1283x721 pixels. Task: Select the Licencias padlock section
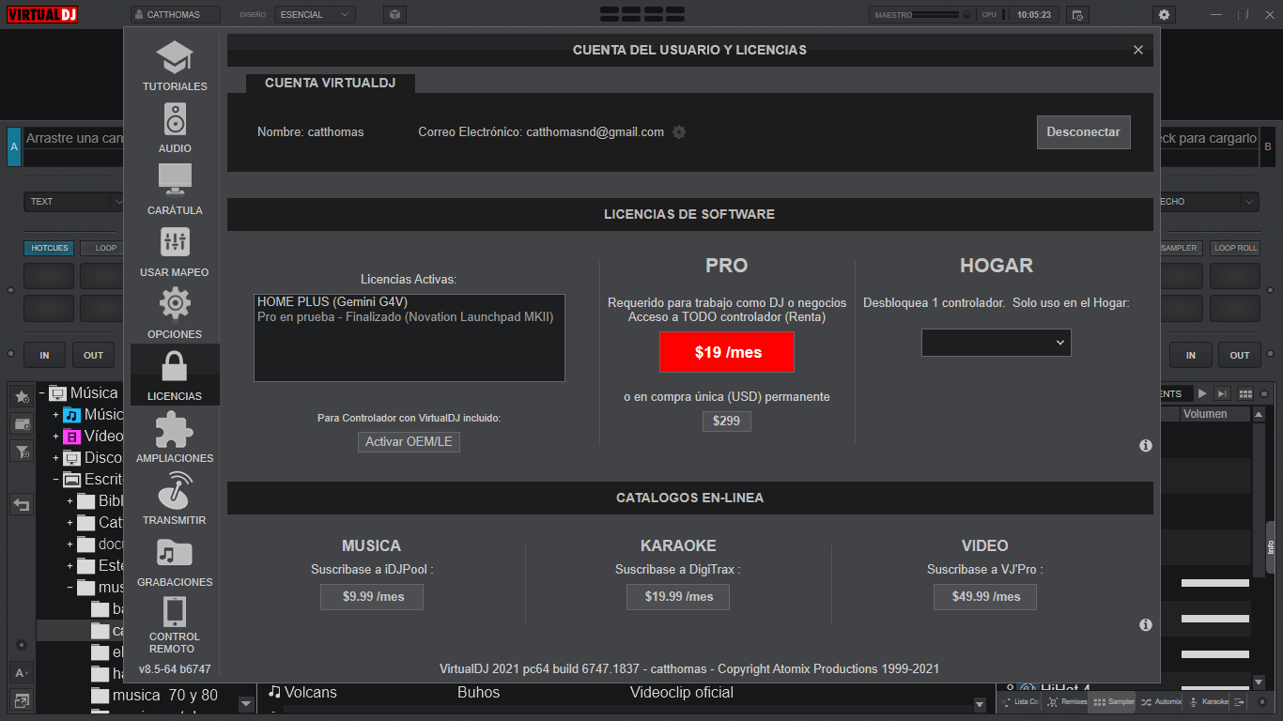[x=175, y=375]
